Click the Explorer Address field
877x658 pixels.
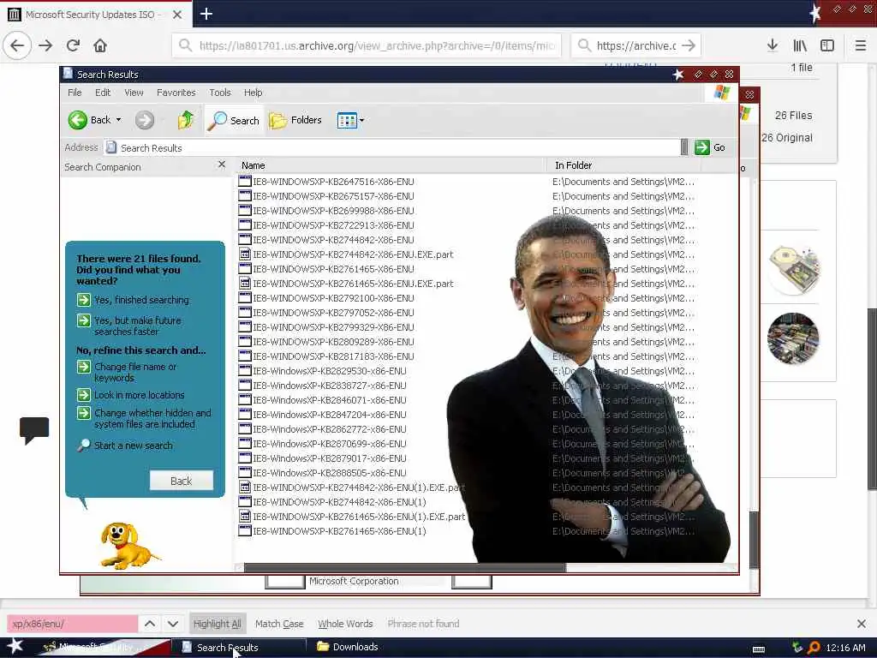[391, 147]
